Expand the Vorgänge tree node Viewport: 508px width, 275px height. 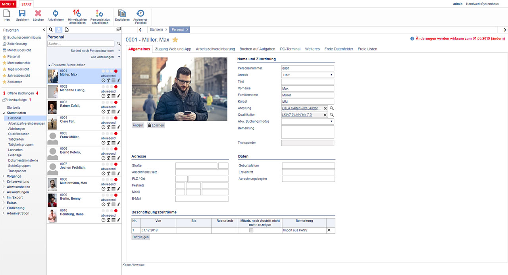click(x=4, y=176)
